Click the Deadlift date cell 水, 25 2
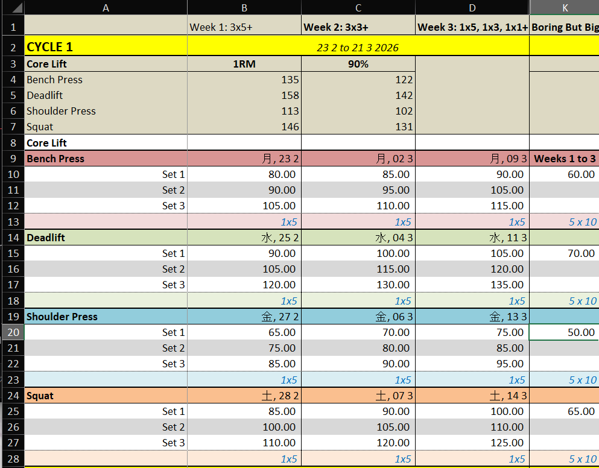Viewport: 599px width, 468px height. [244, 238]
